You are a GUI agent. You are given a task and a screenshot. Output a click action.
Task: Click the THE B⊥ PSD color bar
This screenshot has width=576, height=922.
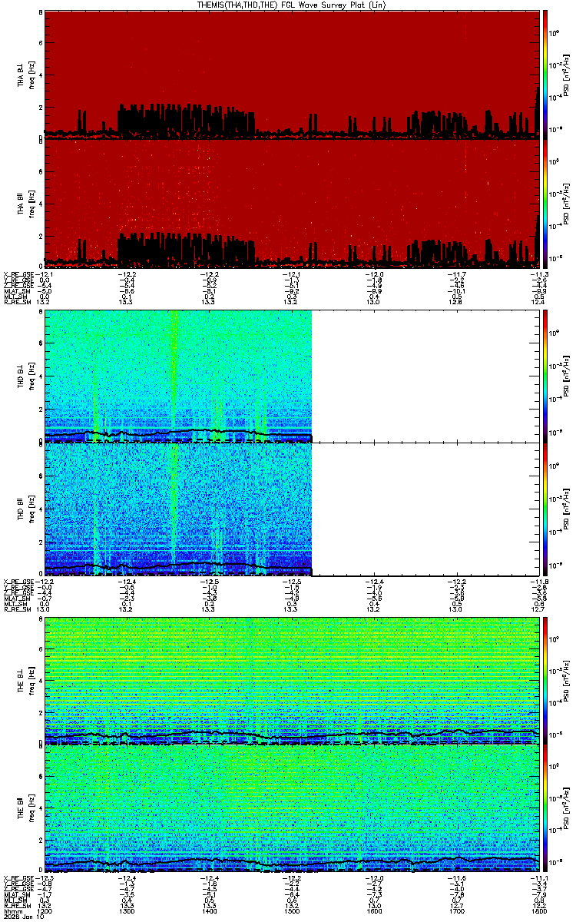point(546,681)
